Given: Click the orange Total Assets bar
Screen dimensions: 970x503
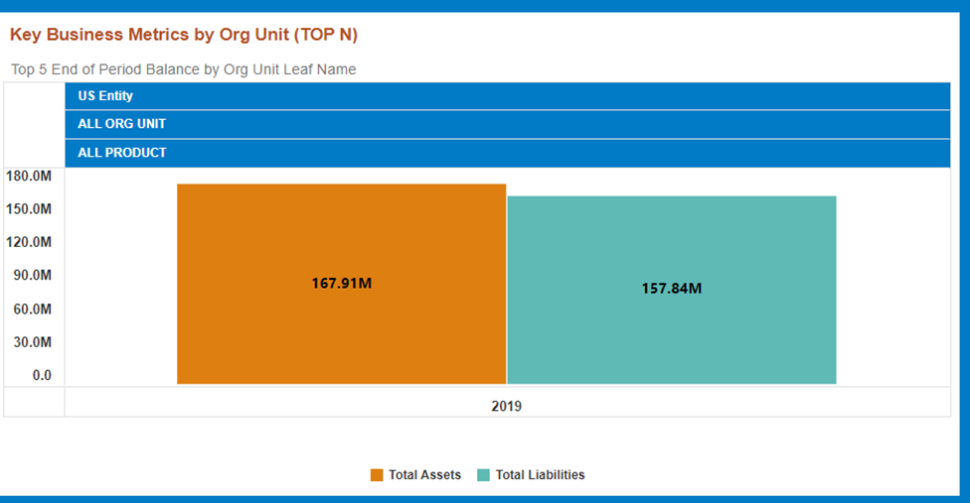Looking at the screenshot, I should click(342, 284).
